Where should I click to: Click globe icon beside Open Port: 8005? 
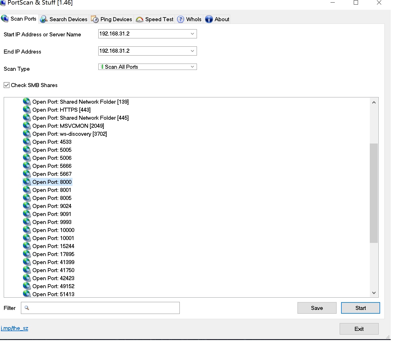(27, 198)
